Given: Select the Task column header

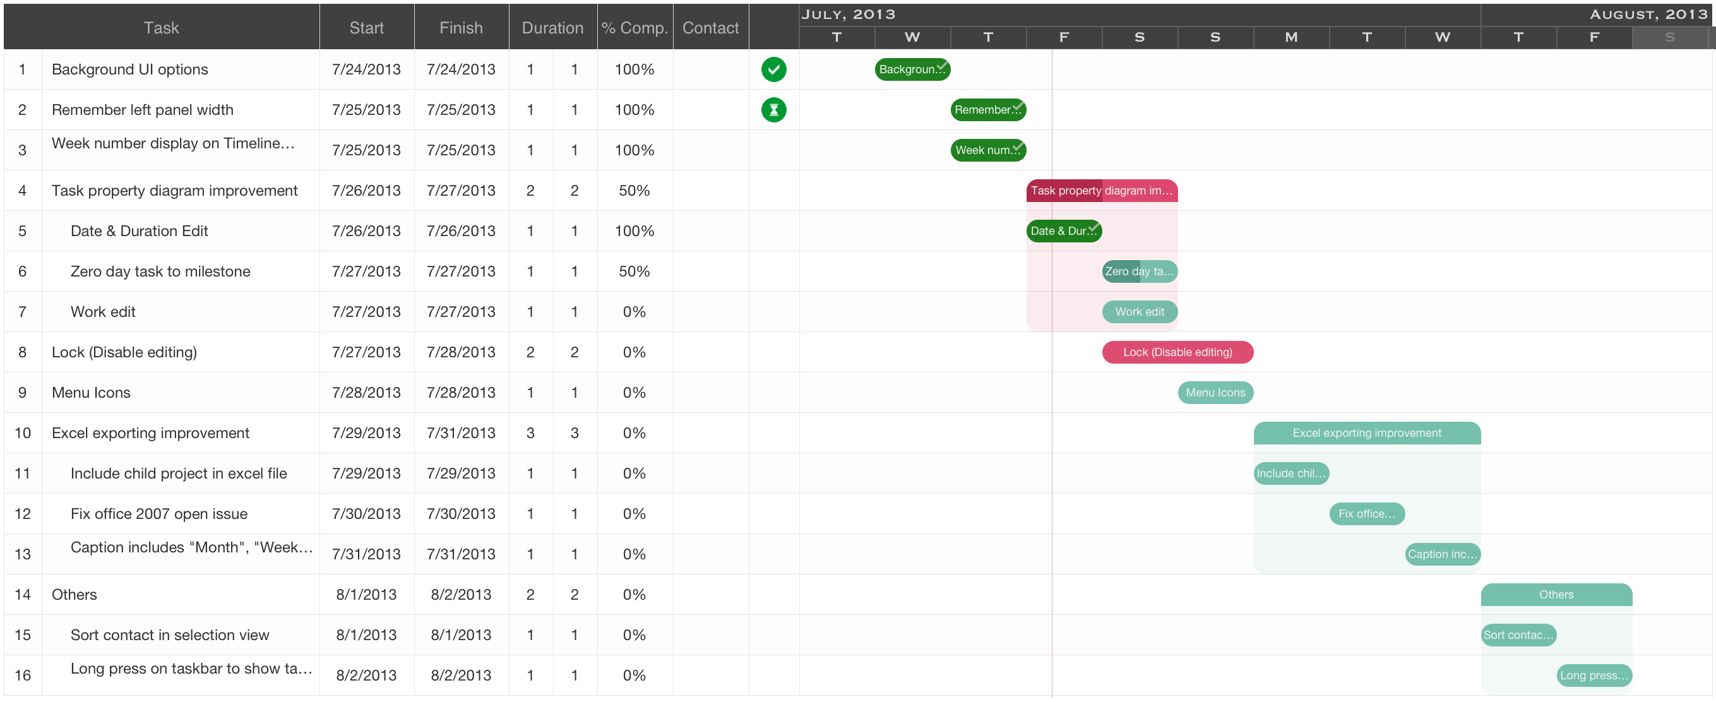Looking at the screenshot, I should (x=161, y=27).
